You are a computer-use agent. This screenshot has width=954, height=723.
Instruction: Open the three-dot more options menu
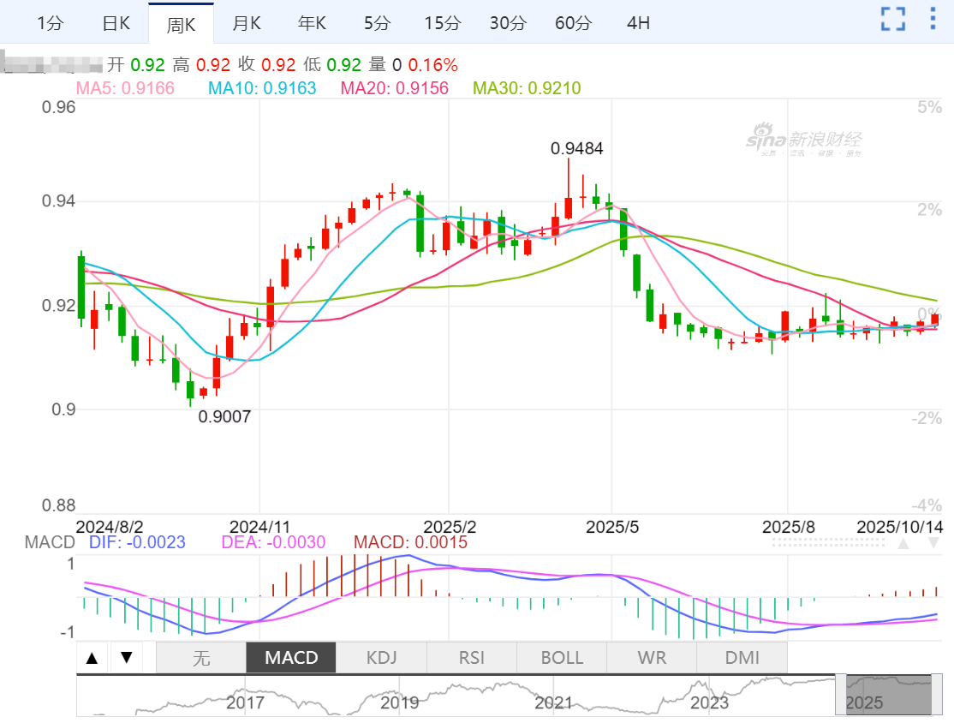point(933,19)
